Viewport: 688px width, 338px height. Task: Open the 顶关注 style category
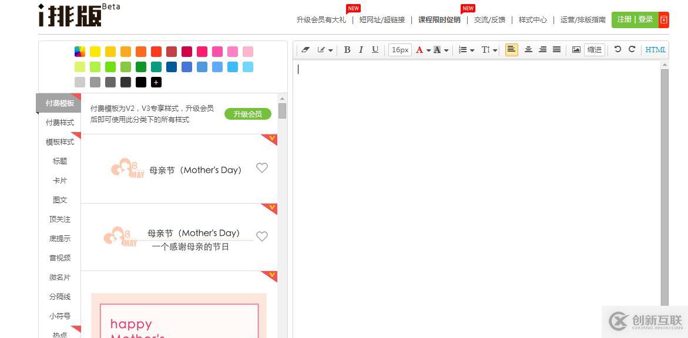[x=60, y=219]
